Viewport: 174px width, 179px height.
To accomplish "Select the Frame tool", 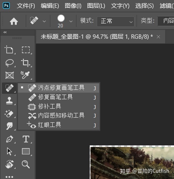I will coord(9,75).
